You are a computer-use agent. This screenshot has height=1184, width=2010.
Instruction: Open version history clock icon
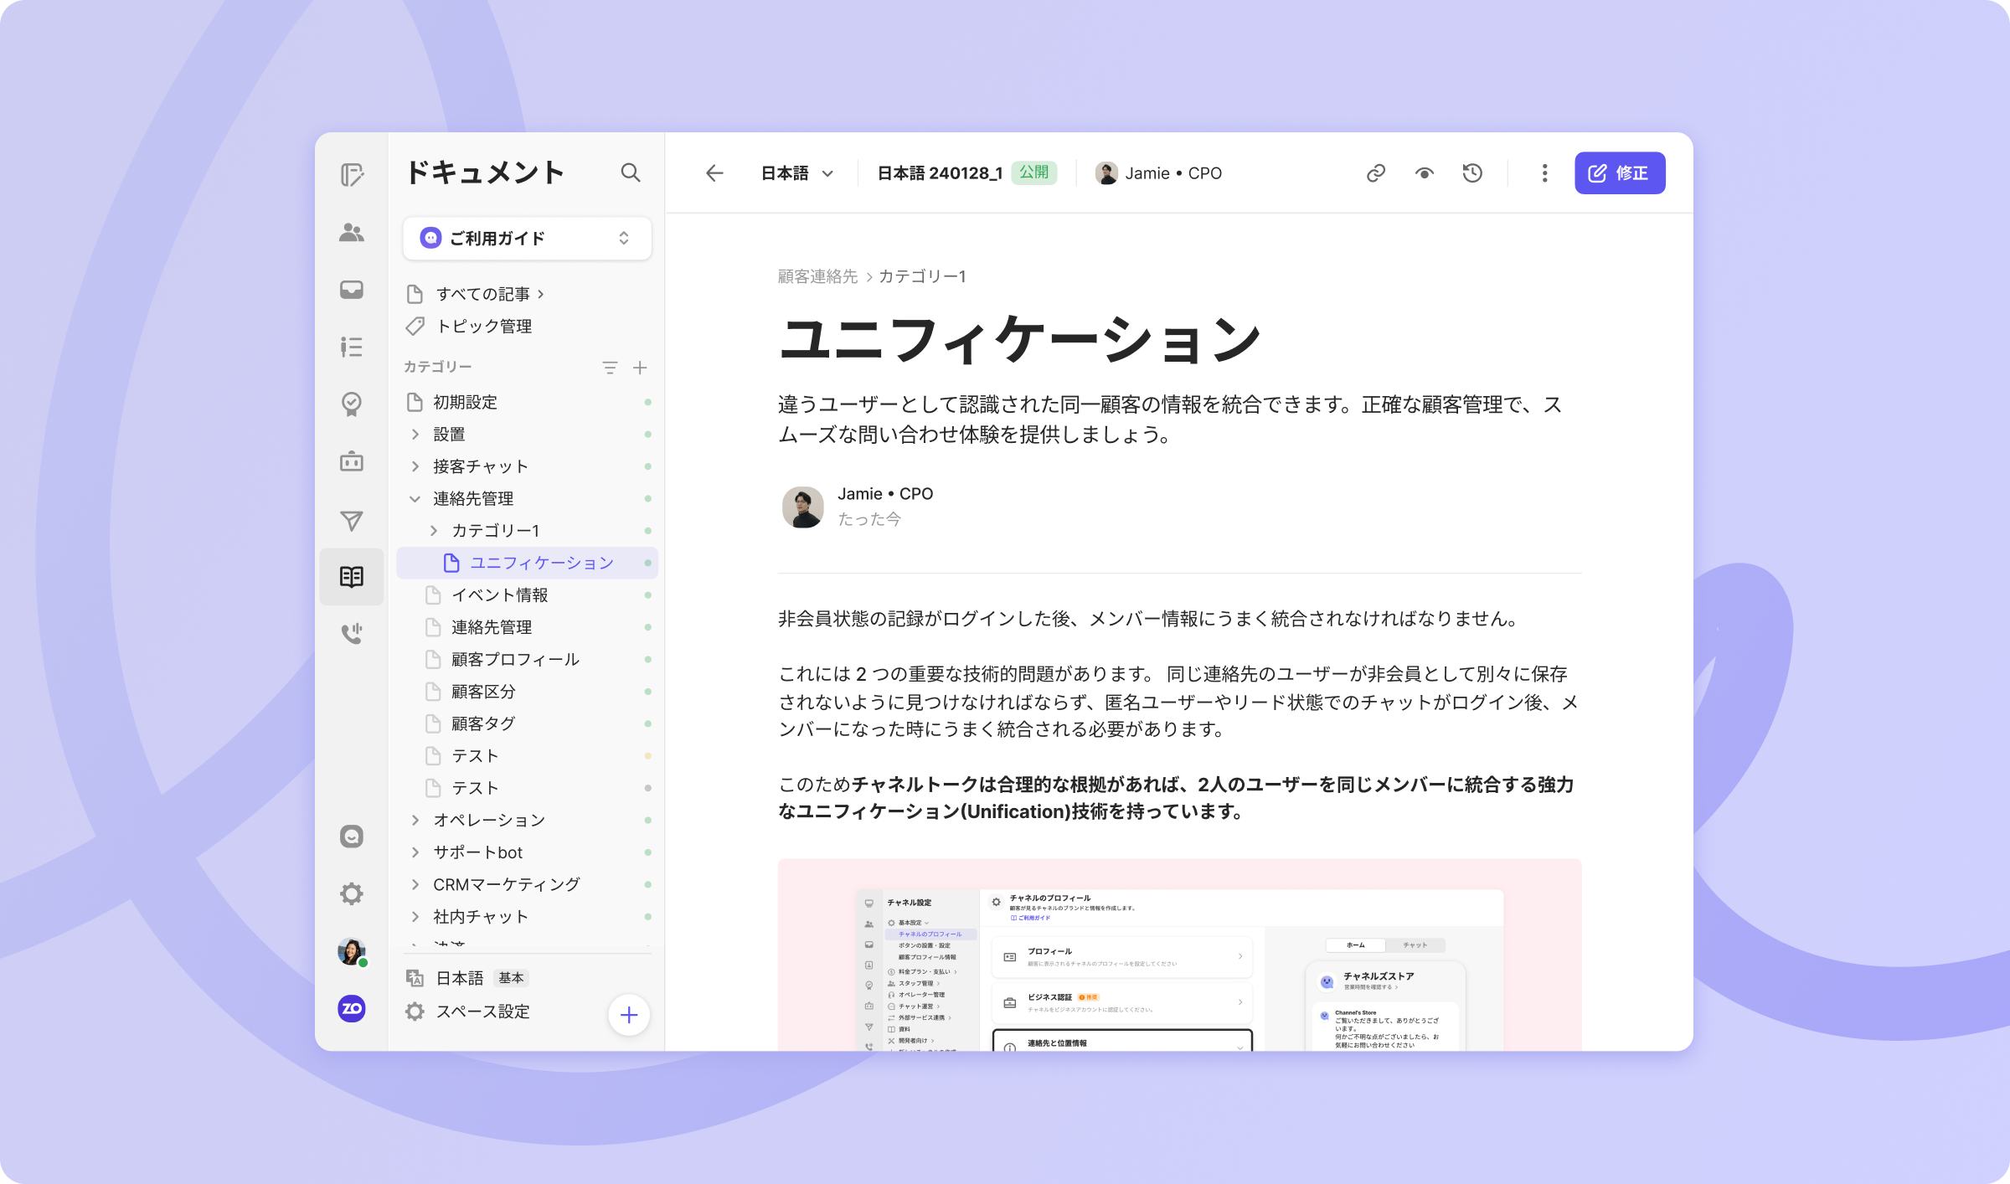pyautogui.click(x=1472, y=173)
